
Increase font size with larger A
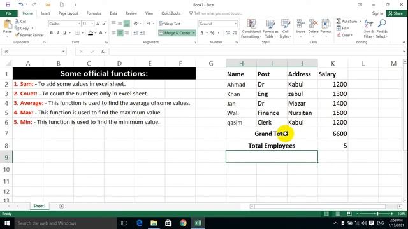pyautogui.click(x=98, y=24)
